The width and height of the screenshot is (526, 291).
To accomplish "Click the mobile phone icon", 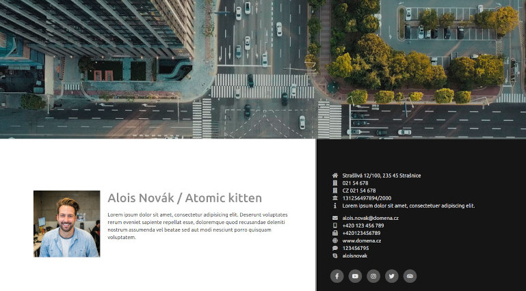I will pyautogui.click(x=335, y=225).
